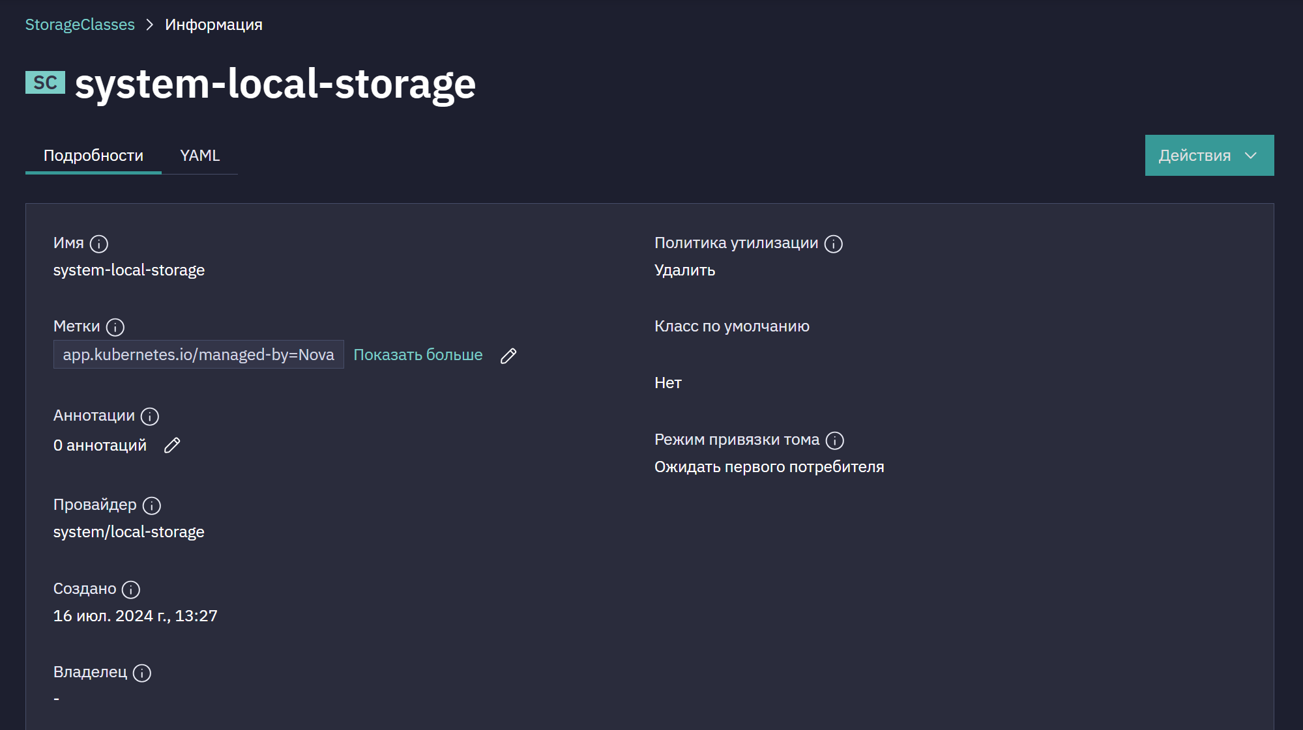Click the Политика утилизации label
This screenshot has width=1303, height=730.
pyautogui.click(x=737, y=243)
